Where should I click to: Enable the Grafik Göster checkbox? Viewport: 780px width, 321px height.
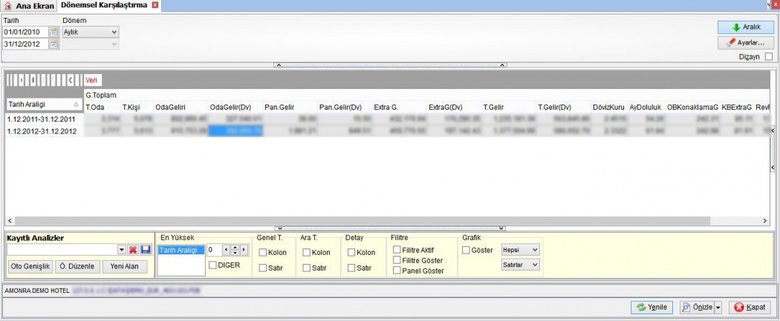click(466, 250)
